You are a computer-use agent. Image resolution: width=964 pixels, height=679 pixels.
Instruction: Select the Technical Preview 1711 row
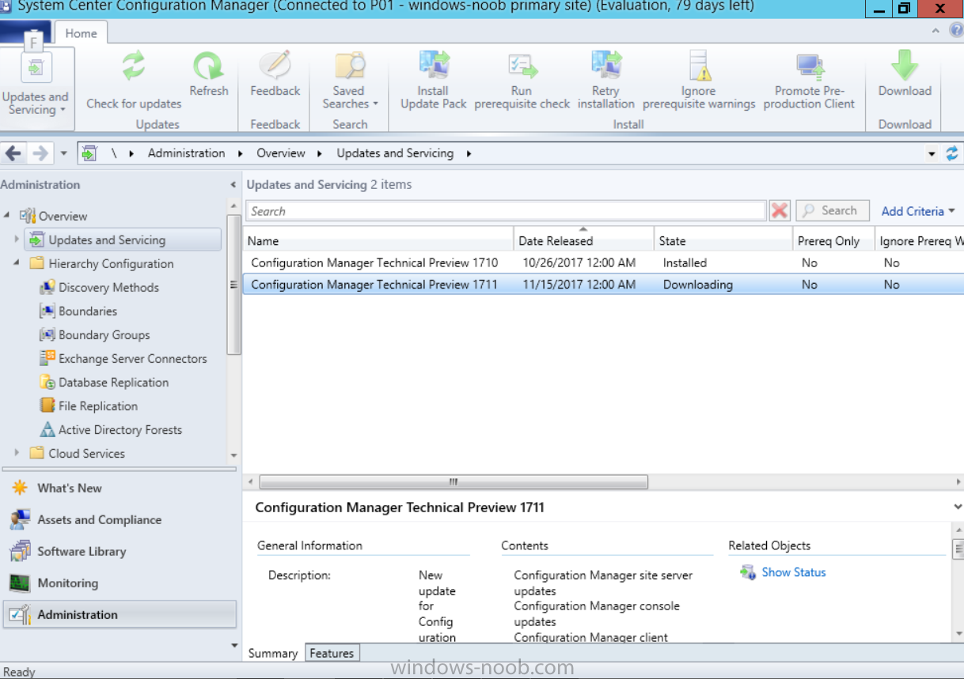(602, 285)
